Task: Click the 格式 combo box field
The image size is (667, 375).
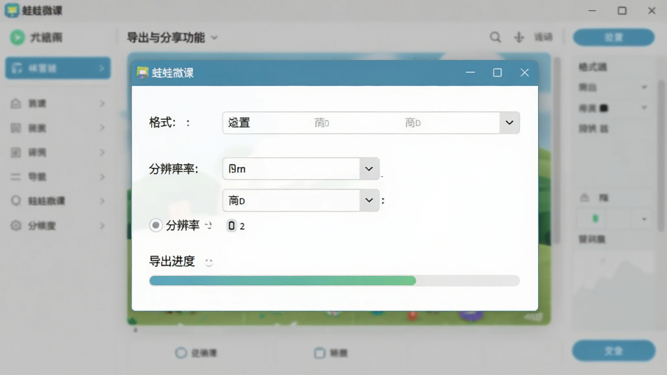Action: (x=371, y=123)
